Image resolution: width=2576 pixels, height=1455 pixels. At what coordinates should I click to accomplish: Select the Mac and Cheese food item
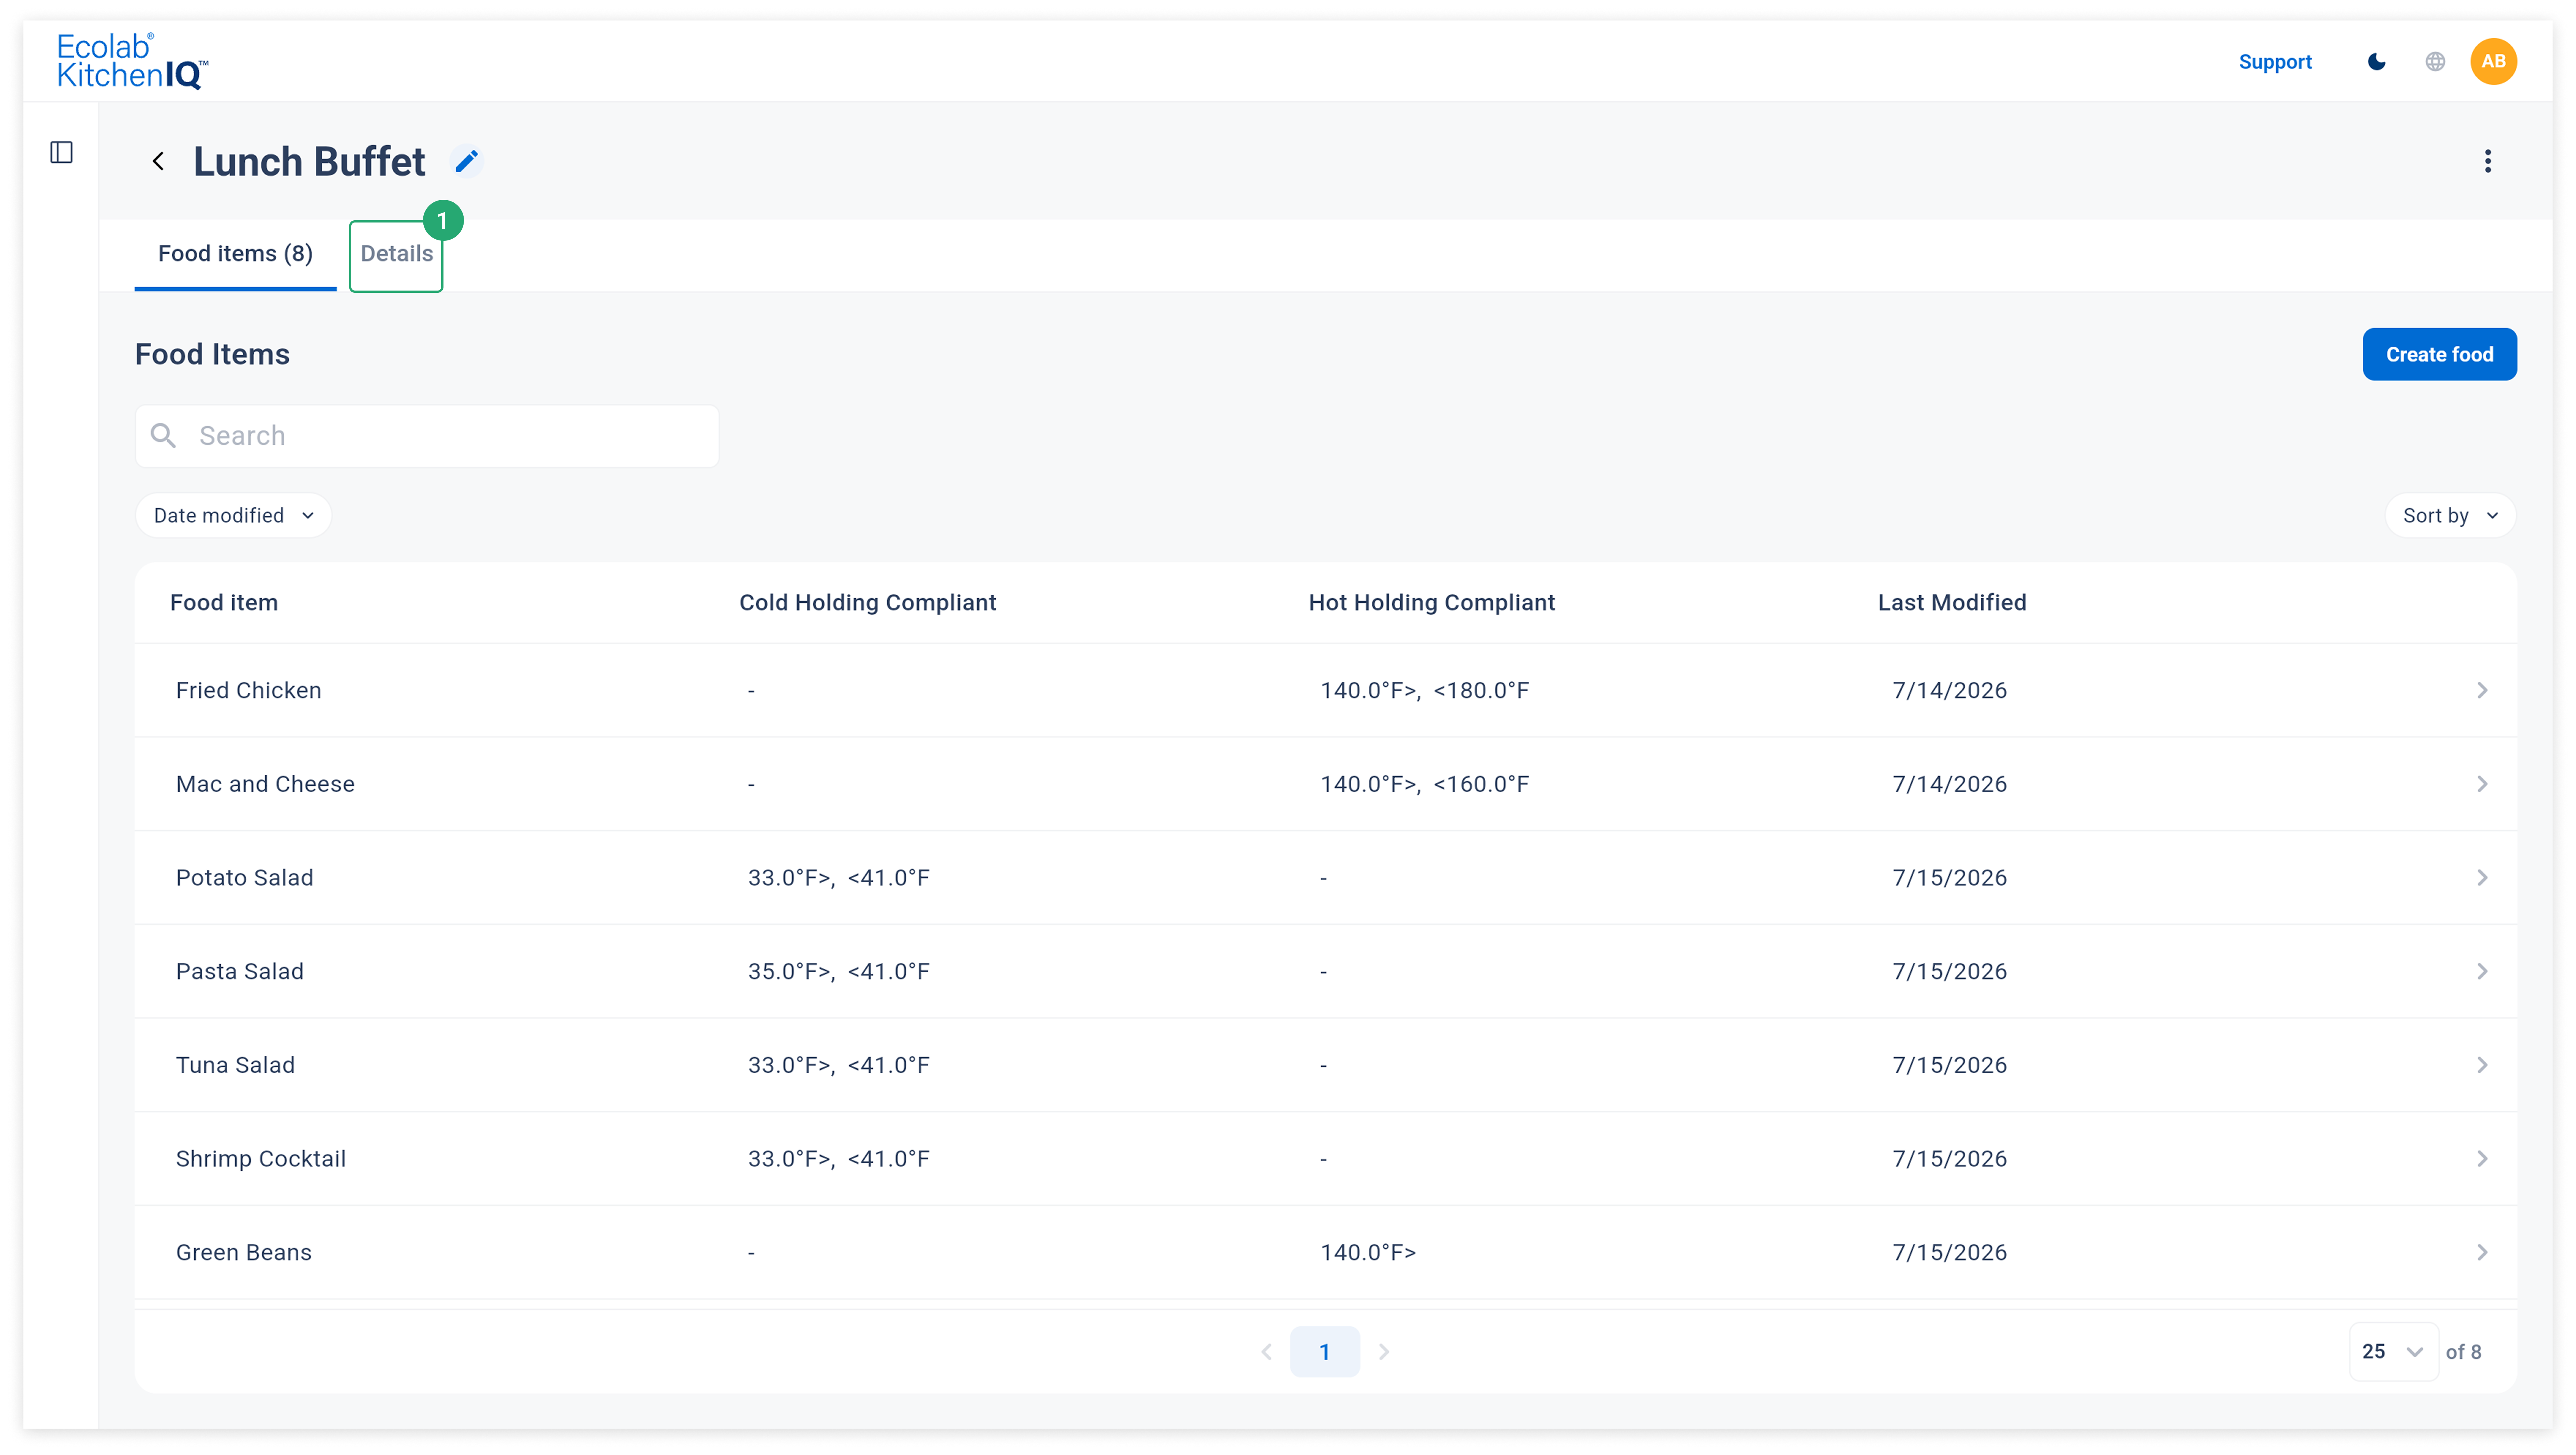(x=265, y=784)
